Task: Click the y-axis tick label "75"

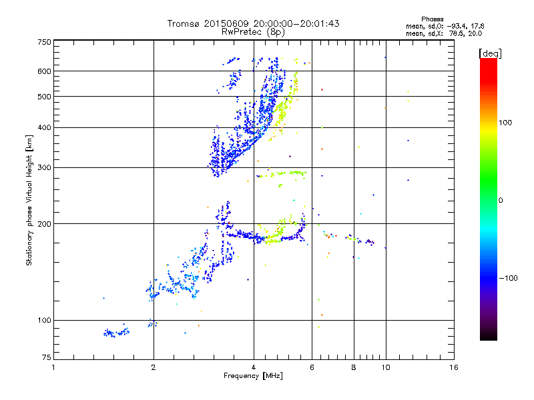Action: click(x=47, y=357)
